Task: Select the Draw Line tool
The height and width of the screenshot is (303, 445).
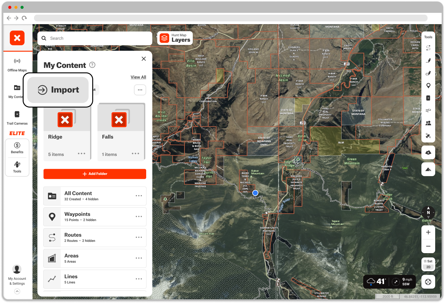Action: [428, 61]
